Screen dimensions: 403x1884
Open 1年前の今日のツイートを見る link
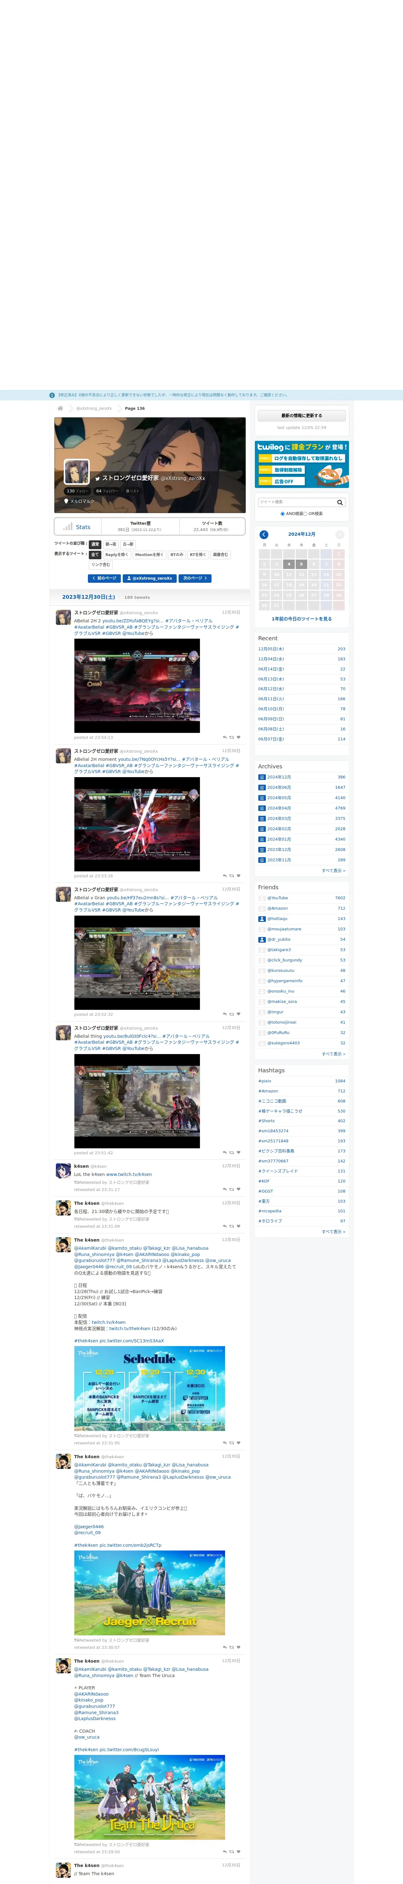301,619
